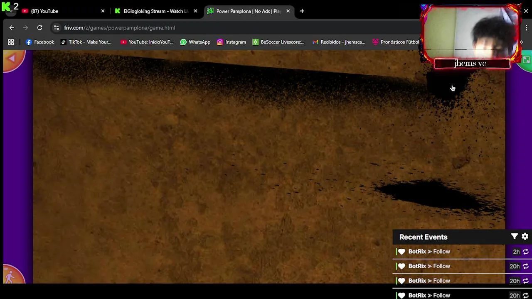
Task: Open the Facebook bookmark
Action: pyautogui.click(x=40, y=42)
